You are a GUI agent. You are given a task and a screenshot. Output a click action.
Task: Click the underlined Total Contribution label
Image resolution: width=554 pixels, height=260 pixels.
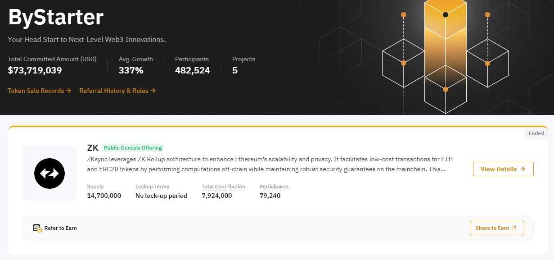coord(223,187)
